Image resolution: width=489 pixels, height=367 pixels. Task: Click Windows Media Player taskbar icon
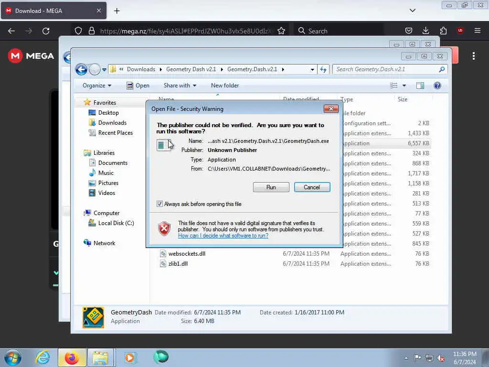(130, 357)
